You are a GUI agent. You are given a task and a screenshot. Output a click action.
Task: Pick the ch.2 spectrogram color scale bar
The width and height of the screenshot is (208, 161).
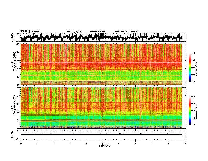coord(190,111)
